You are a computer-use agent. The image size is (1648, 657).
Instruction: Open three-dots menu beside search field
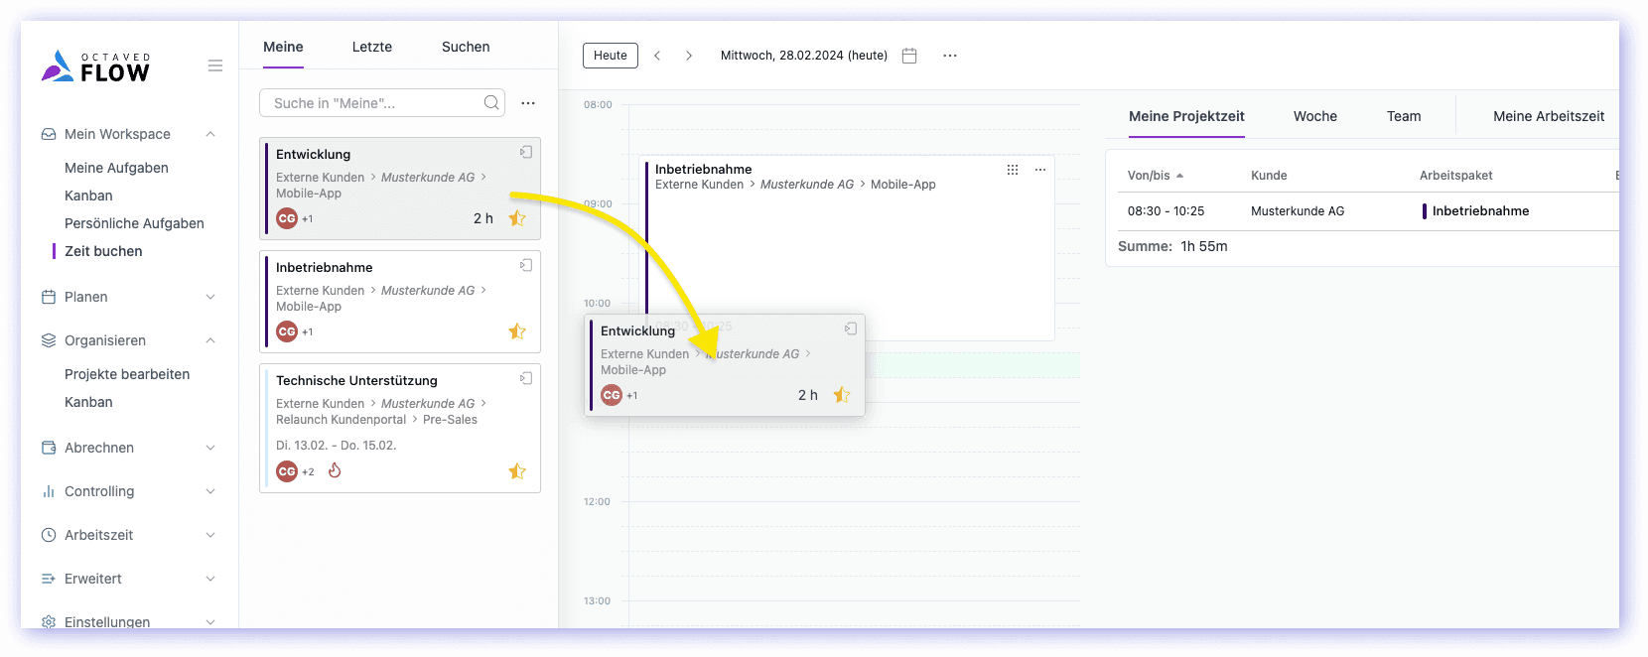528,103
